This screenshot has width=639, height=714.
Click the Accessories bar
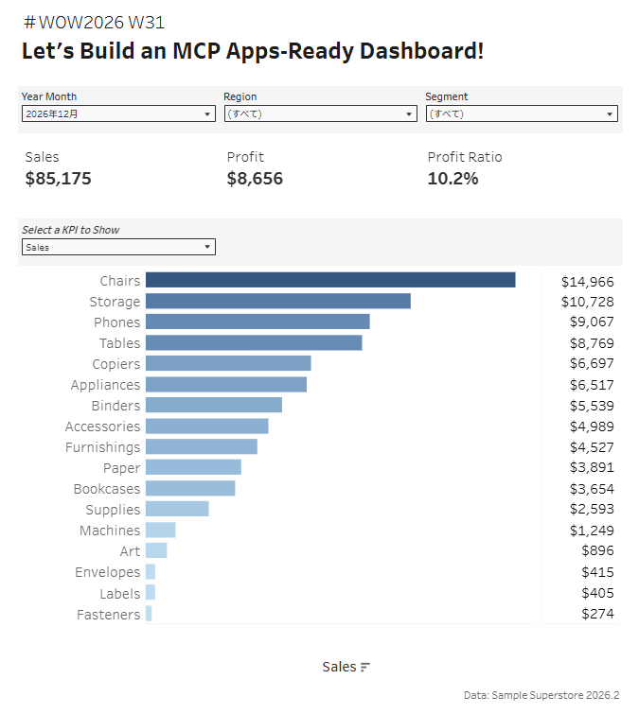(207, 427)
